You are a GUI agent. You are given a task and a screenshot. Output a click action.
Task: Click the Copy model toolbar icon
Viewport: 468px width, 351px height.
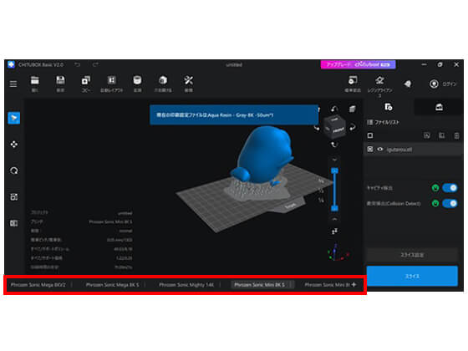(85, 80)
